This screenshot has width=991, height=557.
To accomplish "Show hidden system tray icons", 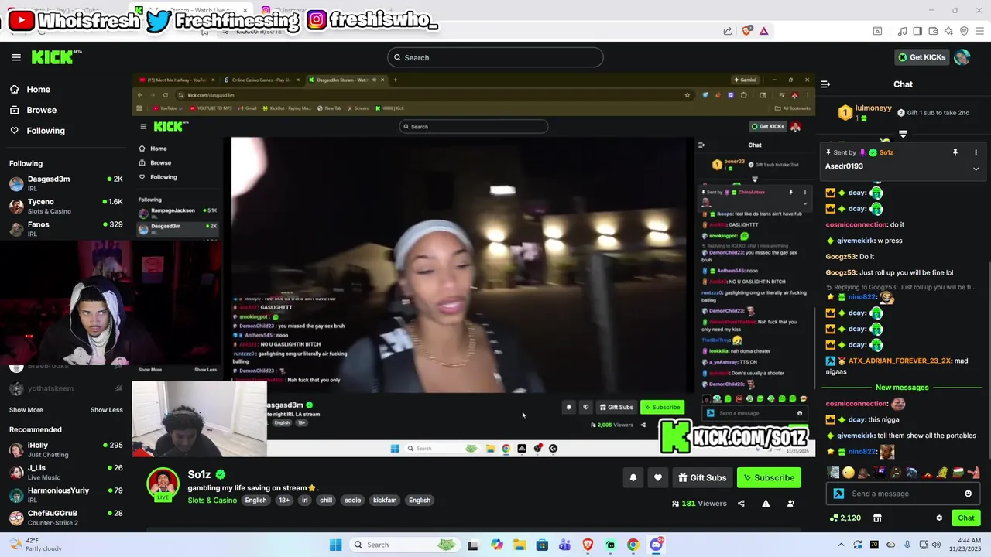I will click(842, 545).
